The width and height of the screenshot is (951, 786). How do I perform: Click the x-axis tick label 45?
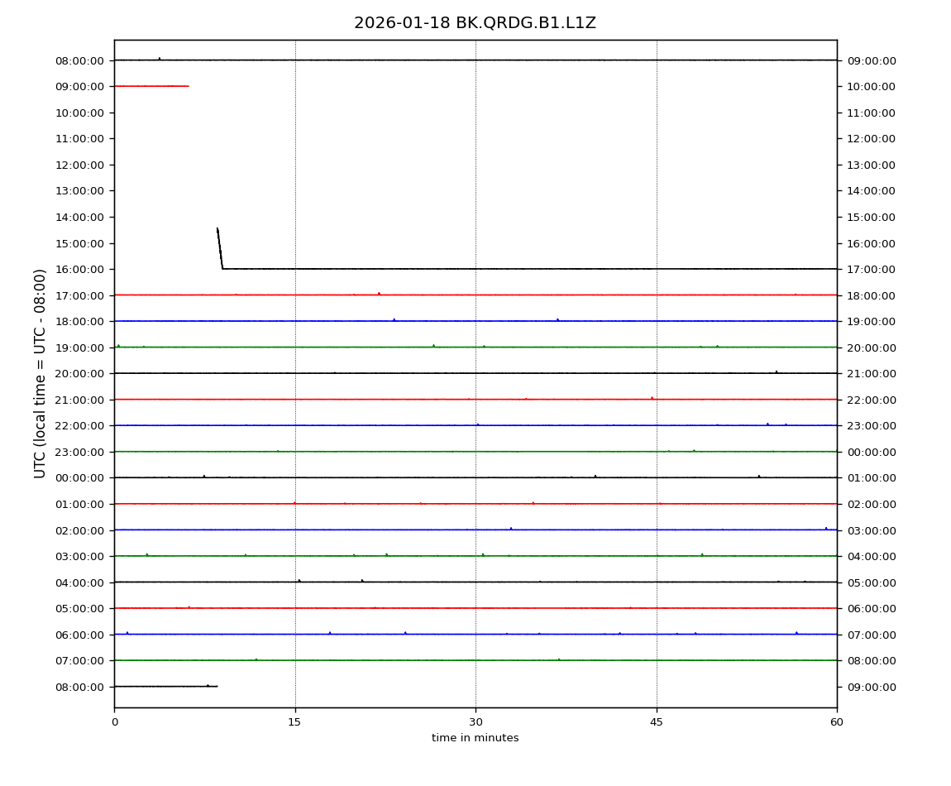[x=656, y=722]
